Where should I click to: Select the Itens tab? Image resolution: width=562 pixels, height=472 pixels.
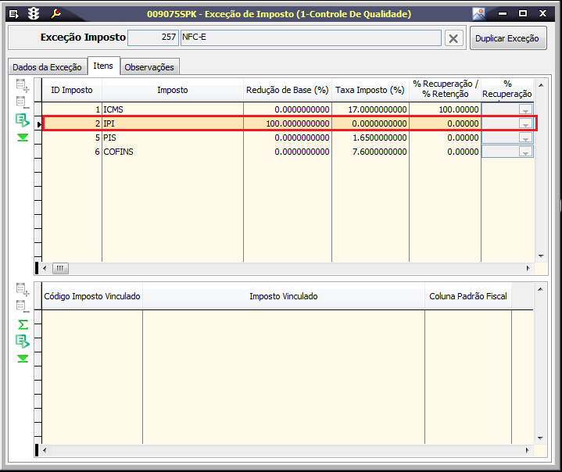[x=103, y=66]
